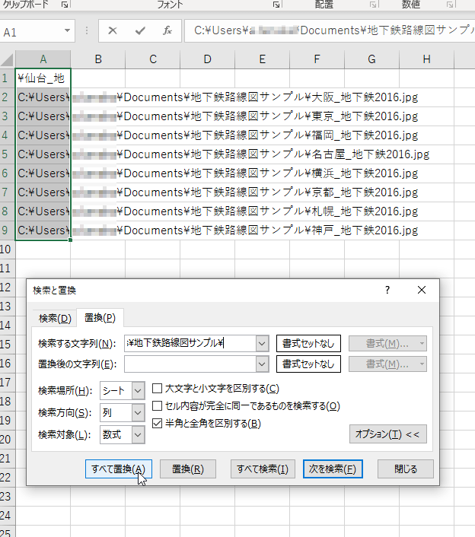
Task: Expand the search location dropdown
Action: pos(138,390)
